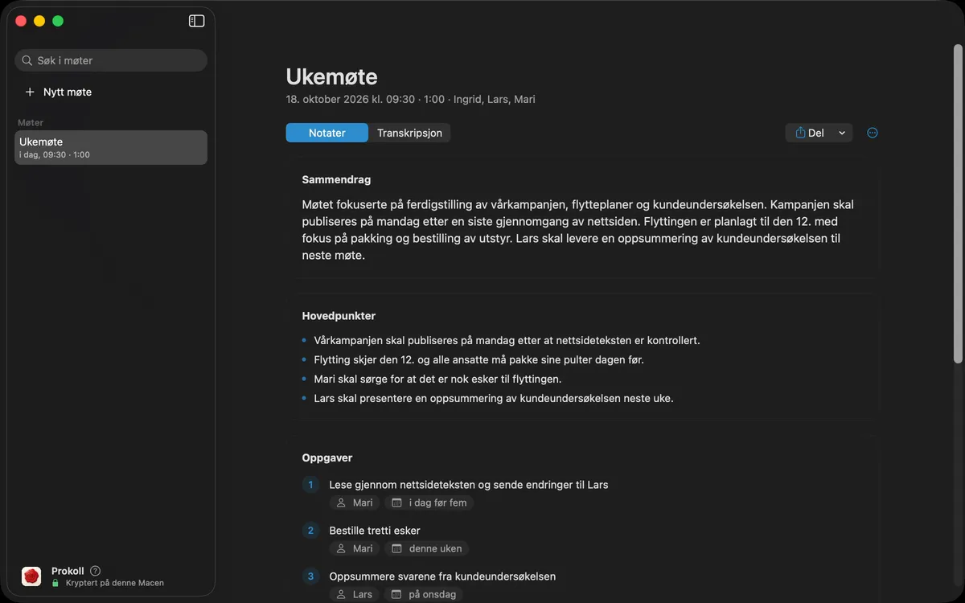Screen dimensions: 965x603
Task: Click the Møter section label in sidebar
Action: 31,123
